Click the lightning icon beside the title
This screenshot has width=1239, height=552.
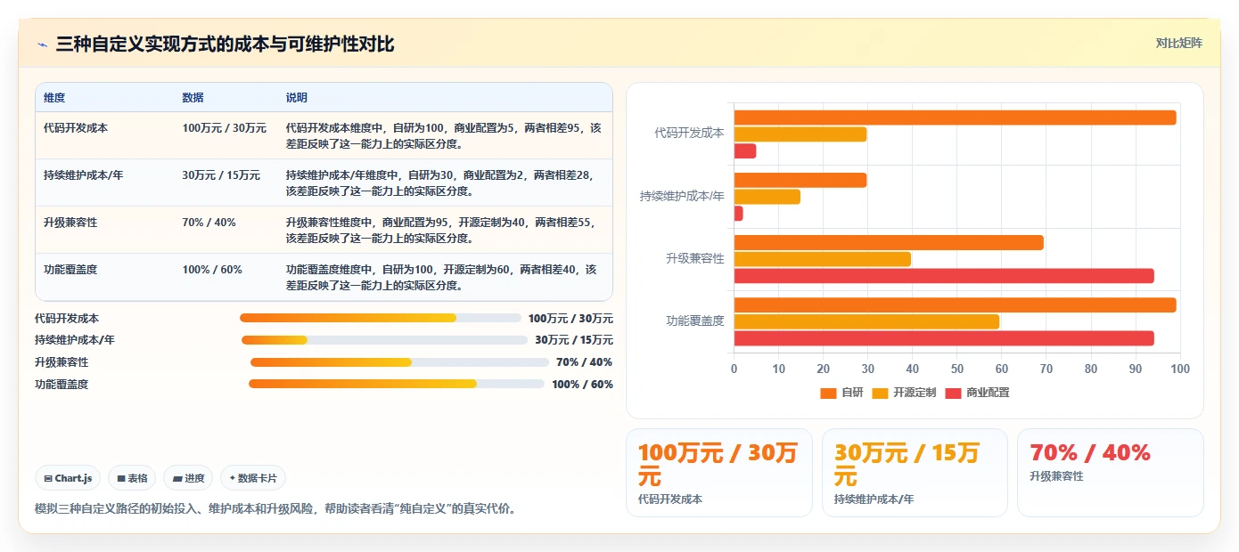[x=42, y=45]
